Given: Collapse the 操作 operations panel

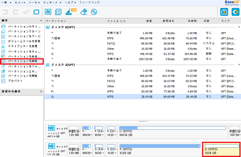Looking at the screenshot, I should pyautogui.click(x=41, y=20).
